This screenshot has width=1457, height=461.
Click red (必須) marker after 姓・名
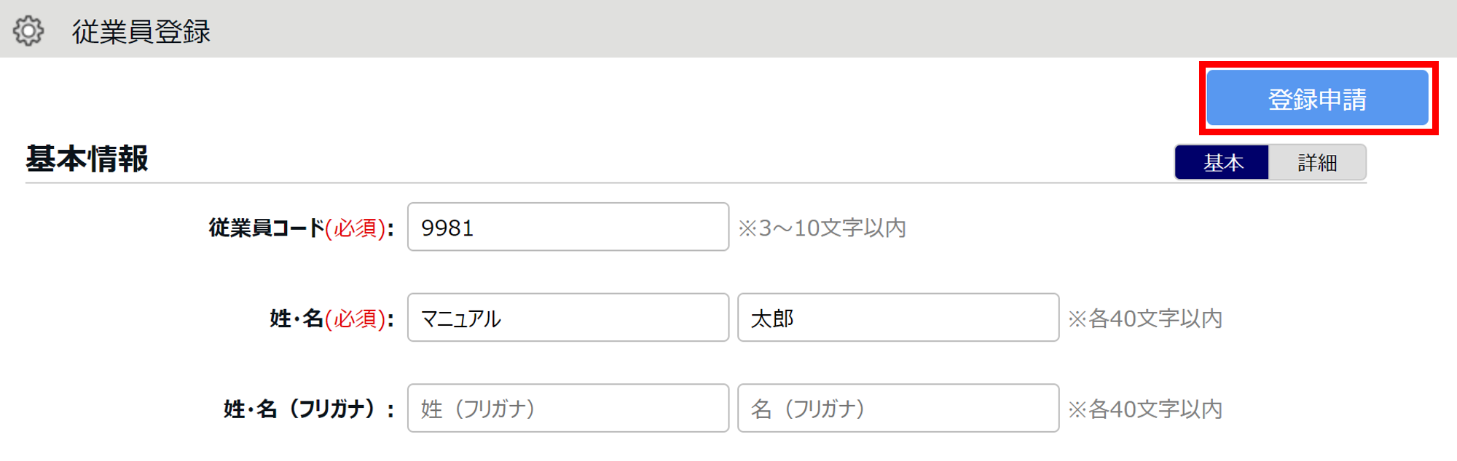click(355, 318)
